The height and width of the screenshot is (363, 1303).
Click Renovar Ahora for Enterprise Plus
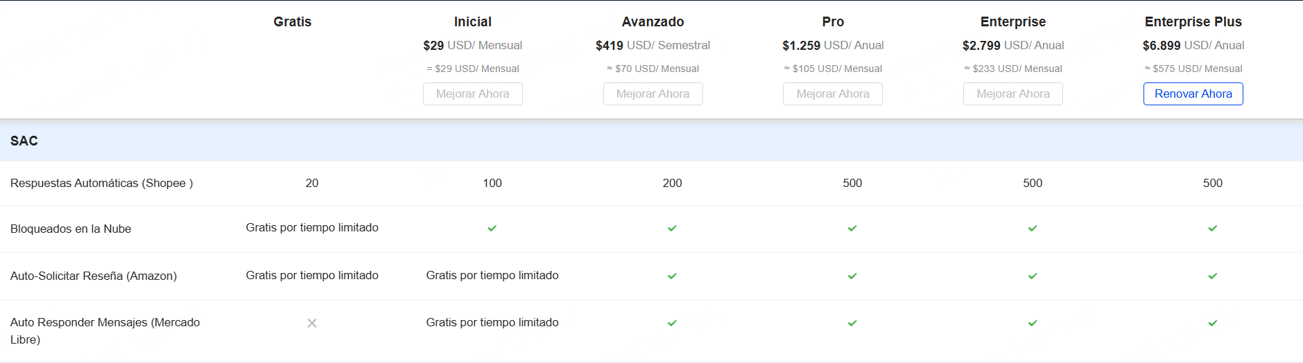coord(1193,94)
